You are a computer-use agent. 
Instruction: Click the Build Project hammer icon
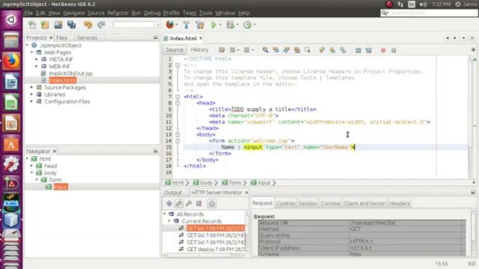(x=186, y=25)
